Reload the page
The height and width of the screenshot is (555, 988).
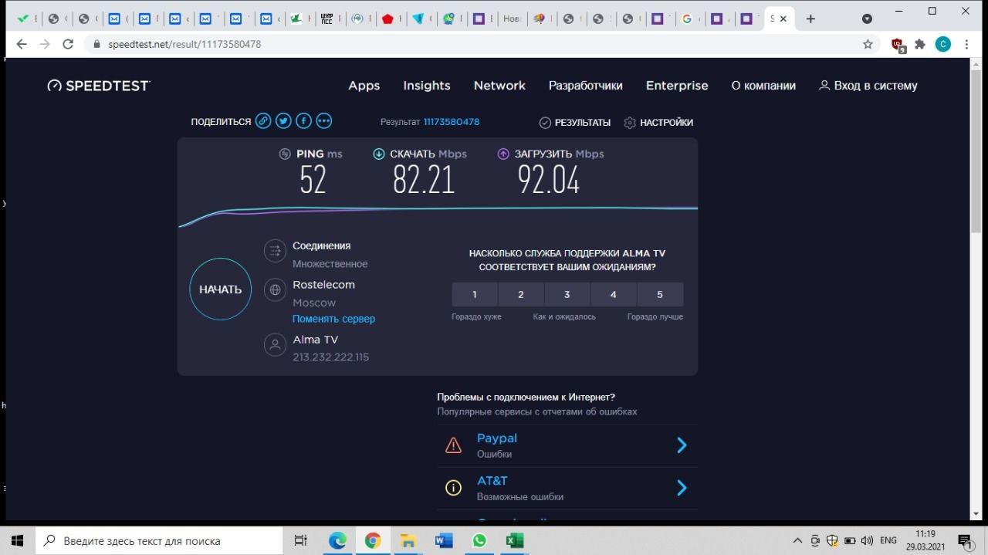click(x=68, y=44)
